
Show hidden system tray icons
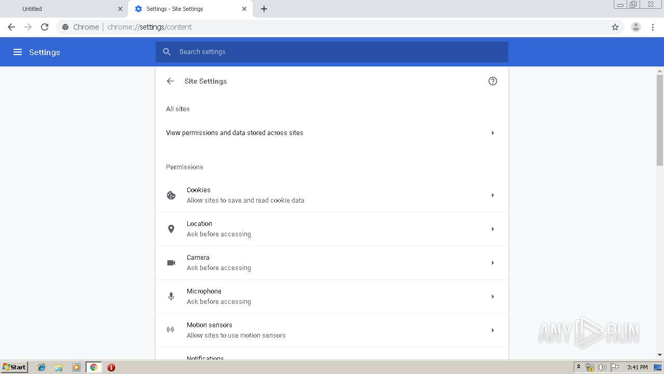578,367
